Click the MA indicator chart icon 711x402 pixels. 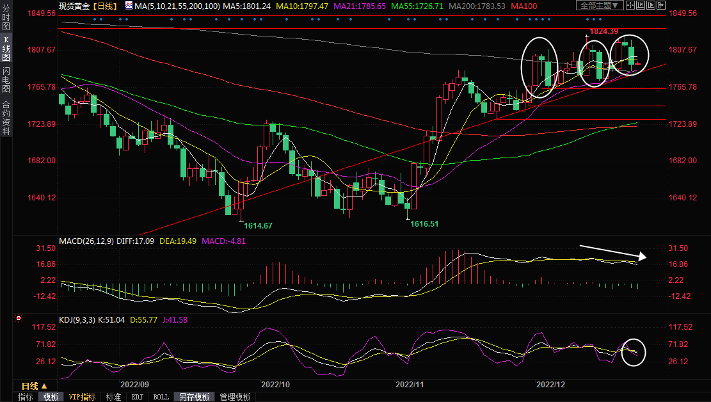coord(129,6)
